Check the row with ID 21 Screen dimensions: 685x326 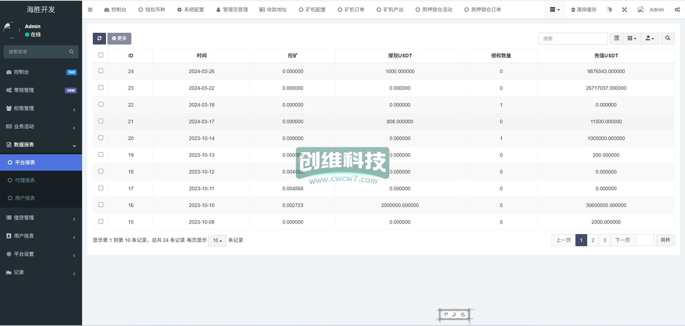[x=101, y=121]
